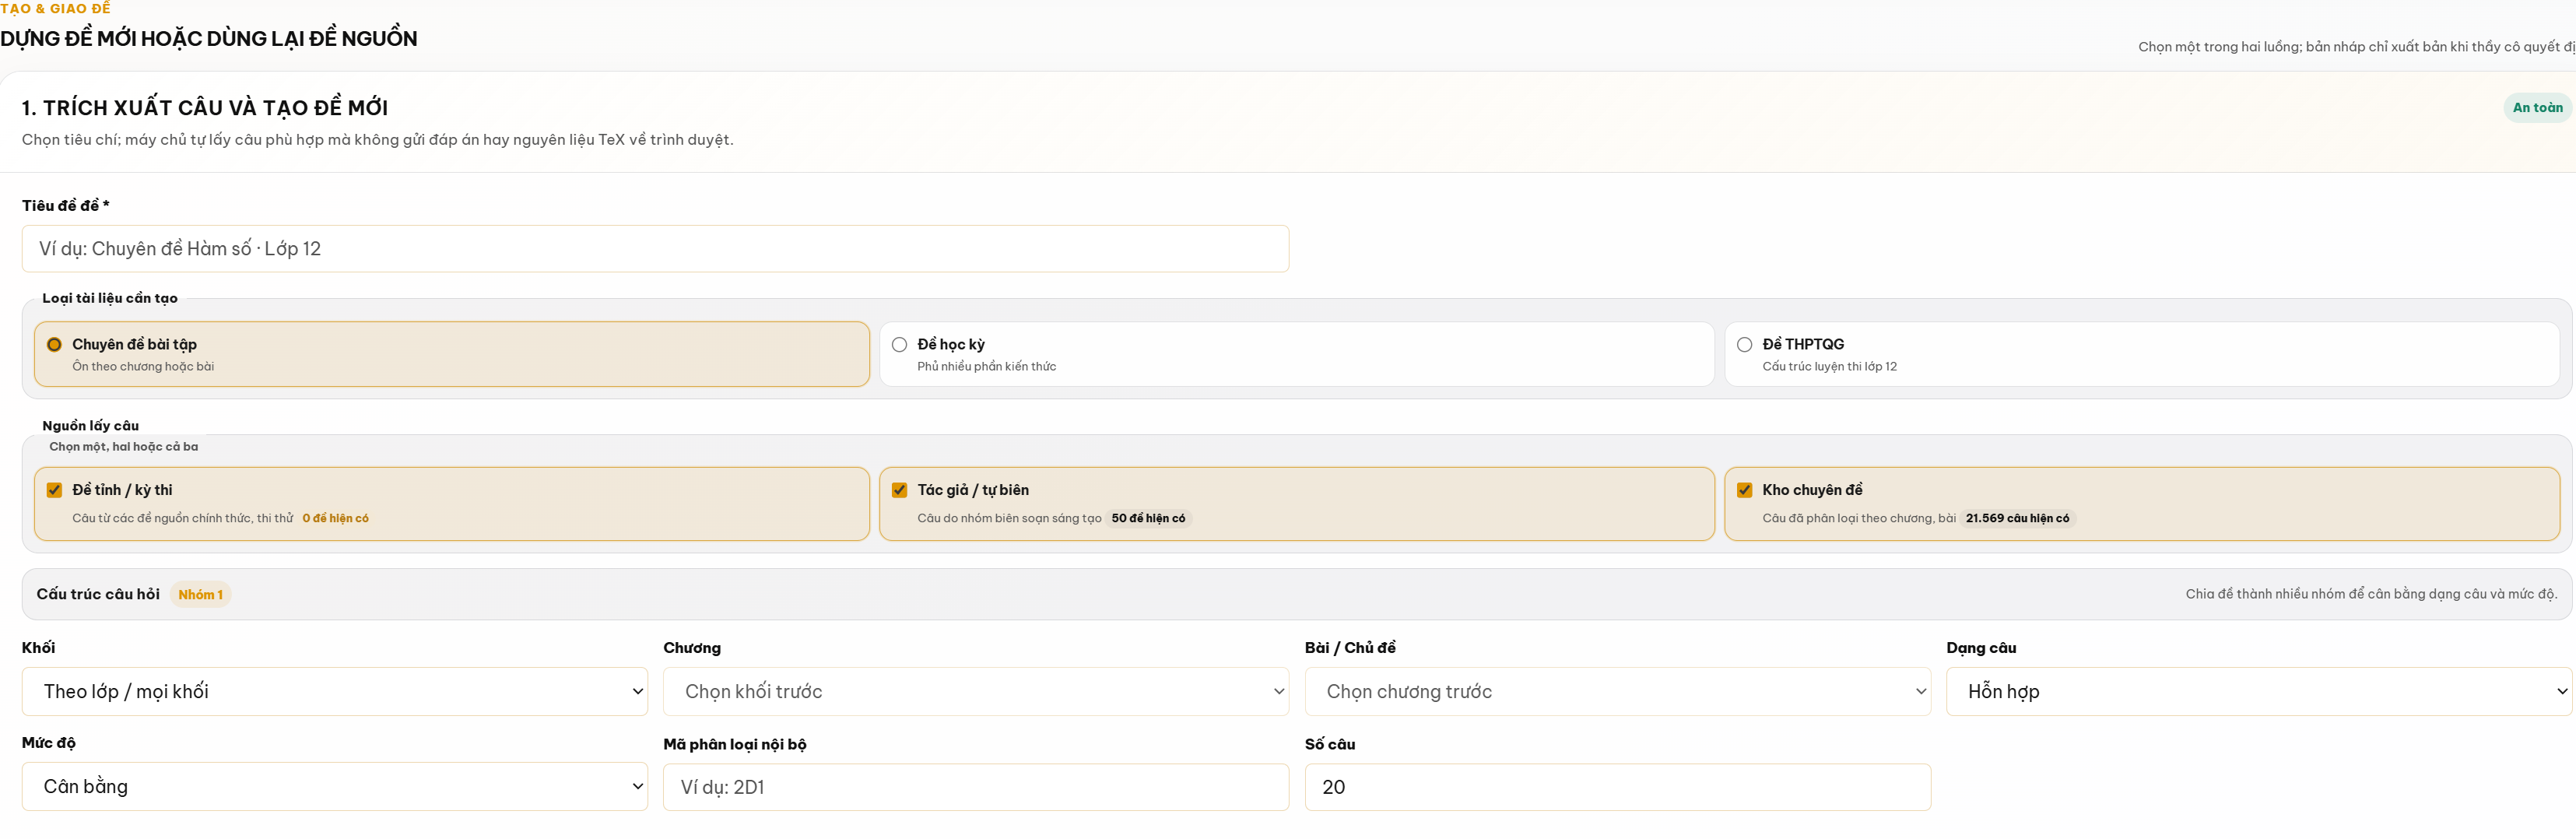Click the An toàn status badge
2576x839 pixels.
(x=2537, y=107)
